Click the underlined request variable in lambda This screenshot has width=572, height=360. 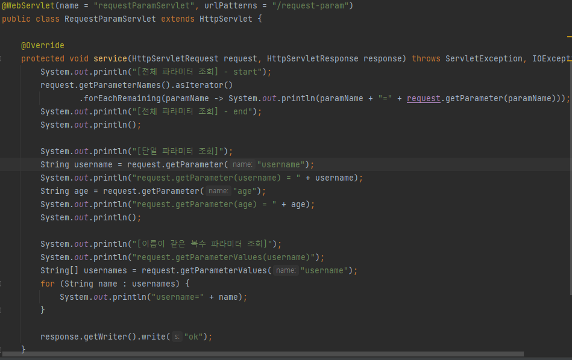pyautogui.click(x=424, y=98)
